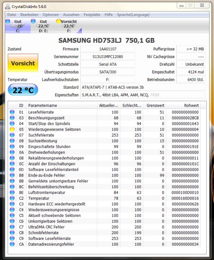Open the Bearbeiten menu
Viewport: 214px width, 260px height.
(29, 15)
